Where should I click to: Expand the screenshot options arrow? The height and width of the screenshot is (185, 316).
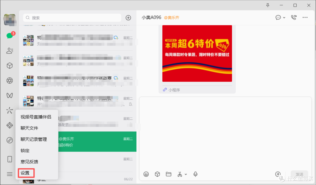point(186,174)
